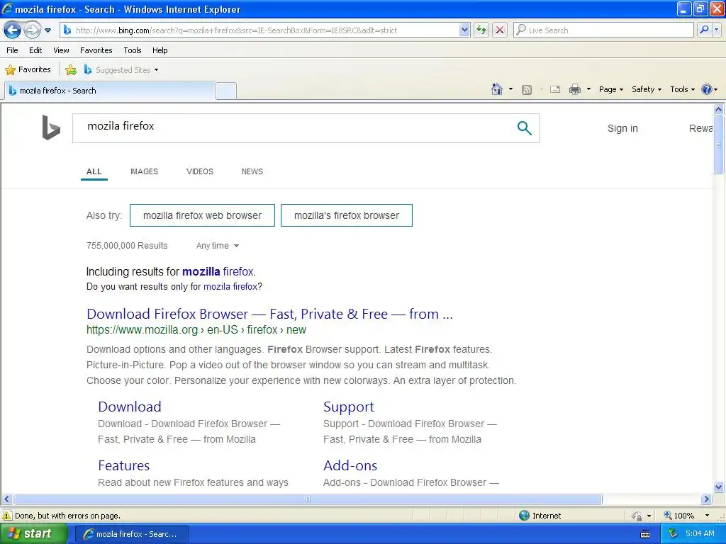Switch to the VIDEOS tab
This screenshot has height=544, width=726.
pyautogui.click(x=199, y=171)
